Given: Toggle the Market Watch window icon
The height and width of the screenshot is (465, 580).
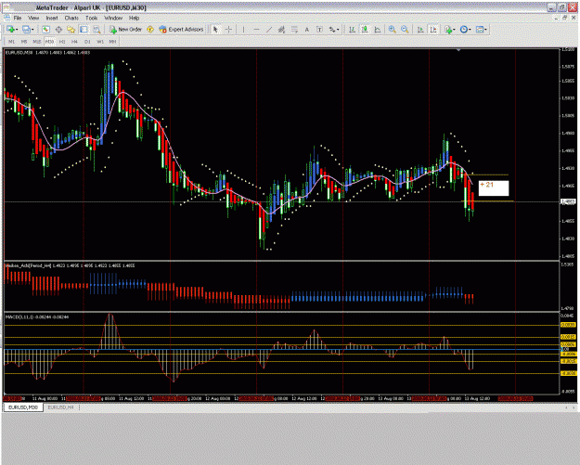Looking at the screenshot, I should (45, 29).
